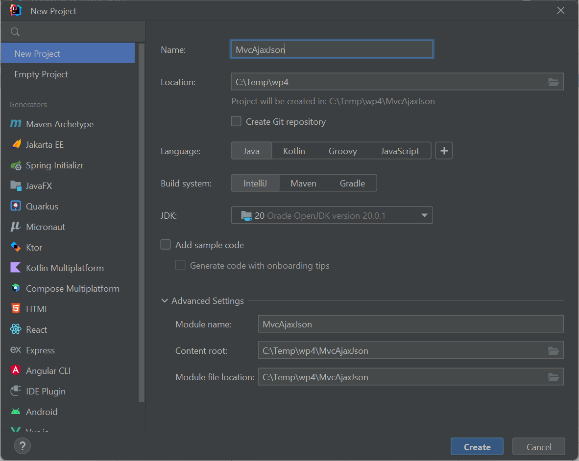The image size is (579, 461).
Task: Select Empty Project in the sidebar
Action: tap(68, 74)
